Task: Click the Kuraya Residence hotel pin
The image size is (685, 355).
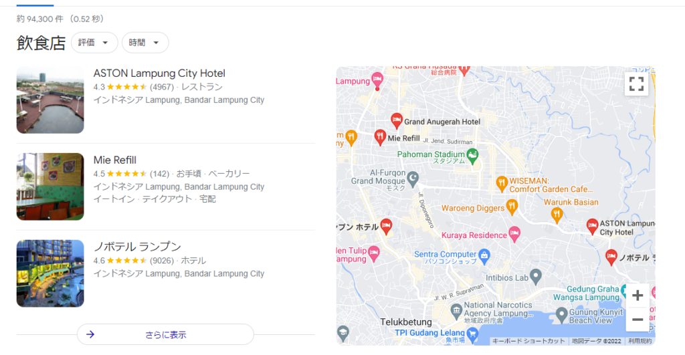Action: pos(514,233)
